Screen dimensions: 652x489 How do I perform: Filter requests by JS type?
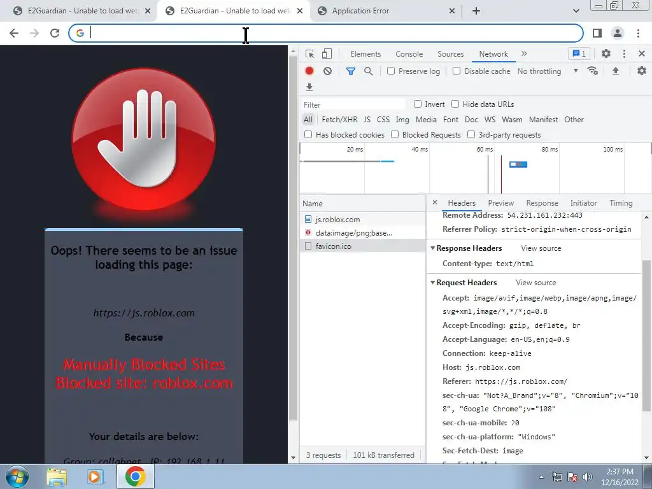[367, 120]
